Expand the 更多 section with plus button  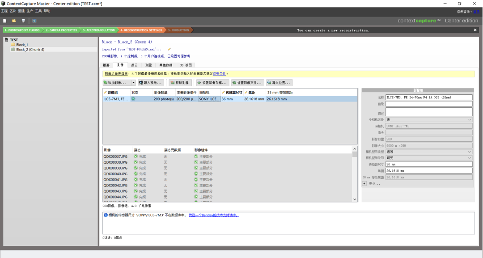364,183
